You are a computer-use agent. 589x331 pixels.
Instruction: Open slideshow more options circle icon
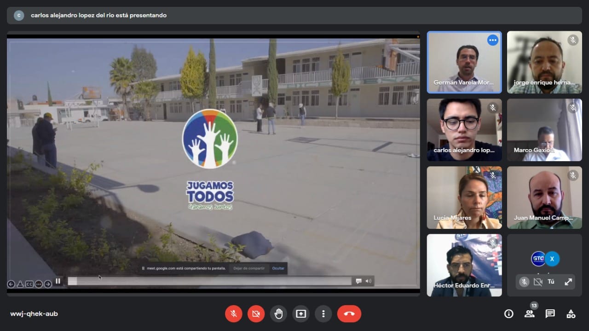[39, 284]
